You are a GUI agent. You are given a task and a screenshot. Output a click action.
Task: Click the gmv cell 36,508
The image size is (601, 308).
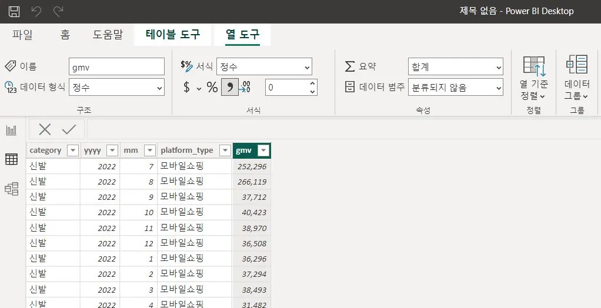point(252,243)
